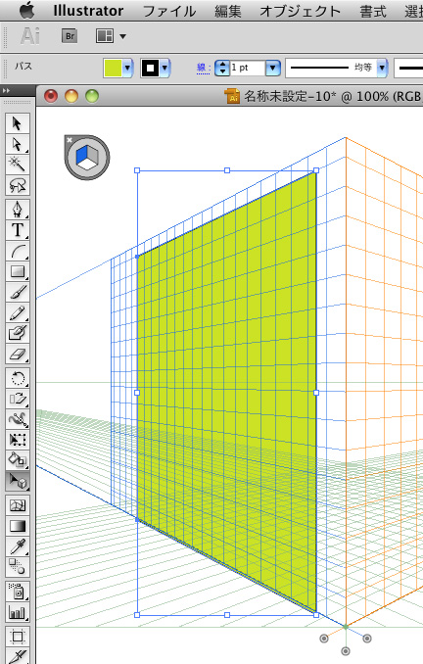Screen dimensions: 423x664
Task: Open the オブジェクト menu
Action: click(300, 11)
